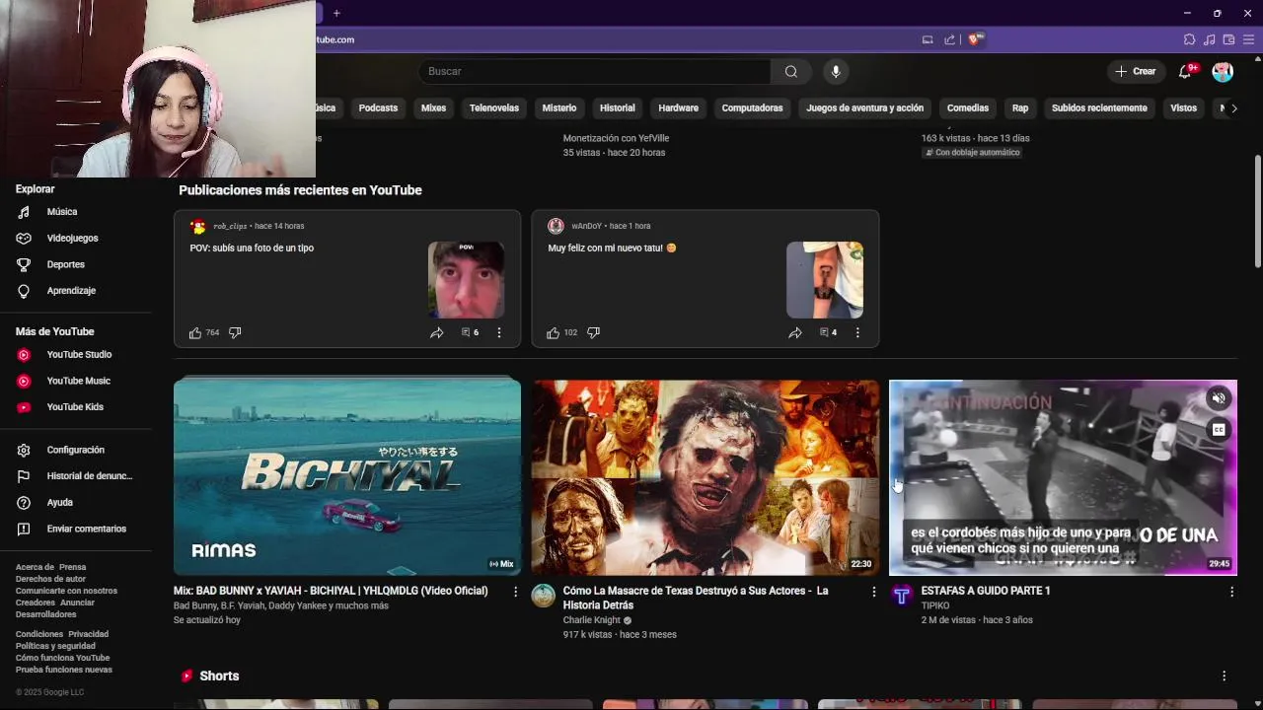This screenshot has width=1263, height=710.
Task: Share the rob_clips post
Action: point(437,332)
